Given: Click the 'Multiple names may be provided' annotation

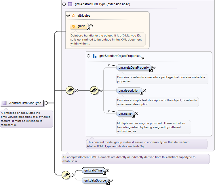Looking at the screenshot, I should coord(154,127).
